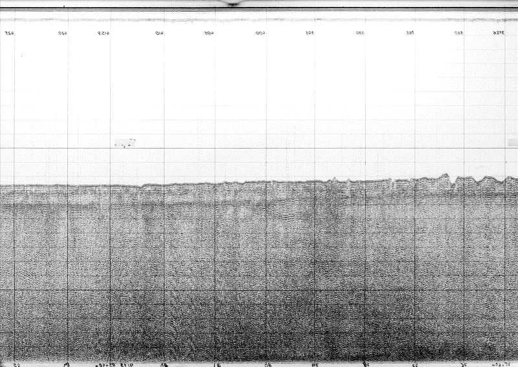The image size is (518, 367).
Task: Click the mirrored 390 label at top
Action: coord(360,32)
